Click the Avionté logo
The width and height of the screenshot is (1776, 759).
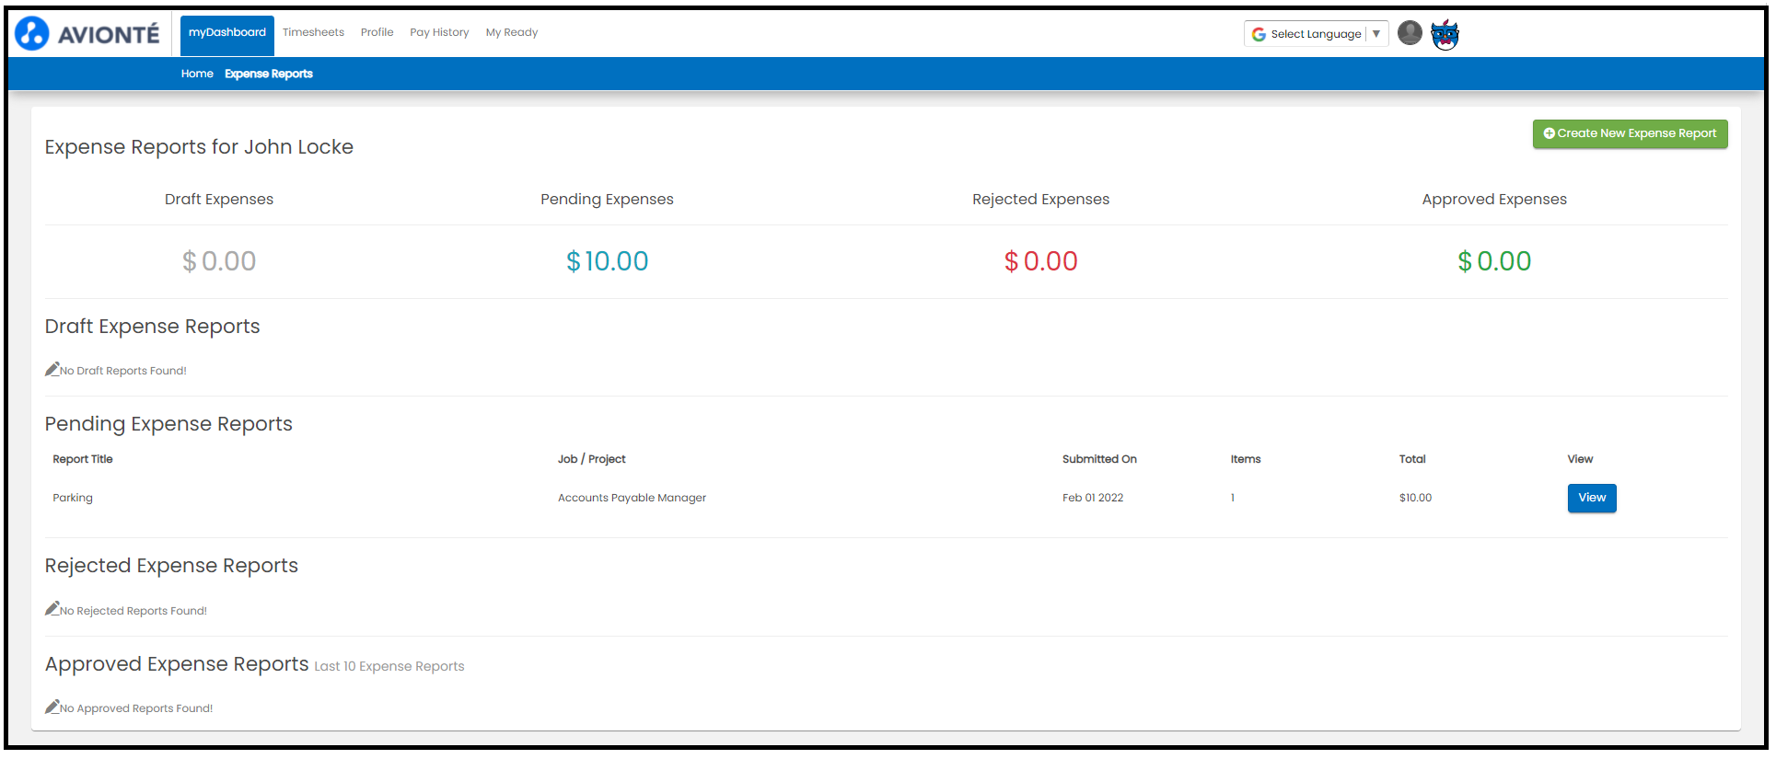tap(87, 34)
